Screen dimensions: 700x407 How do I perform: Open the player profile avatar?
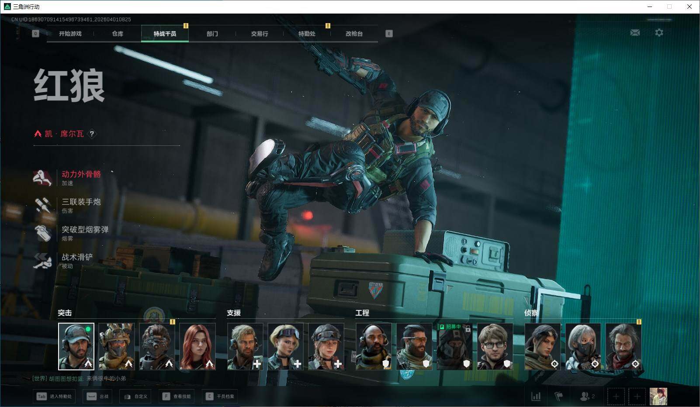pos(658,397)
